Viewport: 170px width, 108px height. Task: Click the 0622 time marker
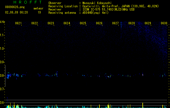35,23
